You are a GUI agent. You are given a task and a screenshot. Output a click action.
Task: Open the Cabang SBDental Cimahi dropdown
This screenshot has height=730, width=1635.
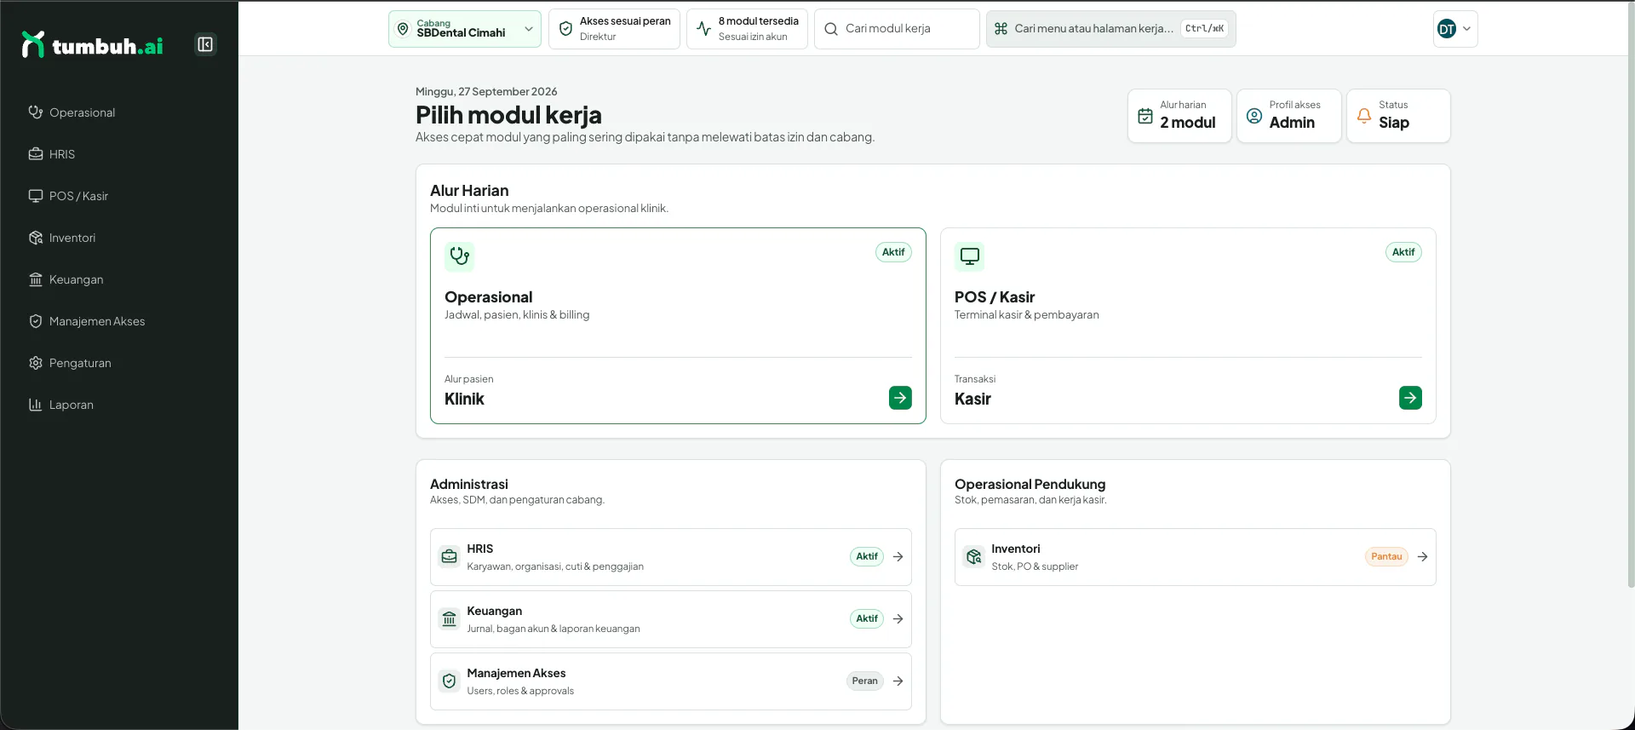pyautogui.click(x=465, y=29)
